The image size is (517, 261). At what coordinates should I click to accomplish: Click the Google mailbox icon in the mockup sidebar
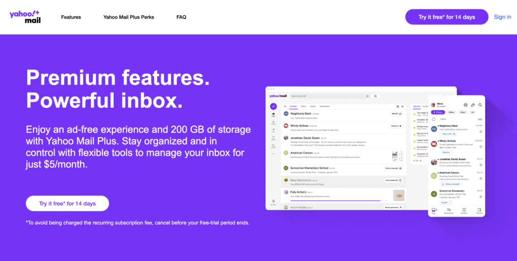tap(273, 202)
